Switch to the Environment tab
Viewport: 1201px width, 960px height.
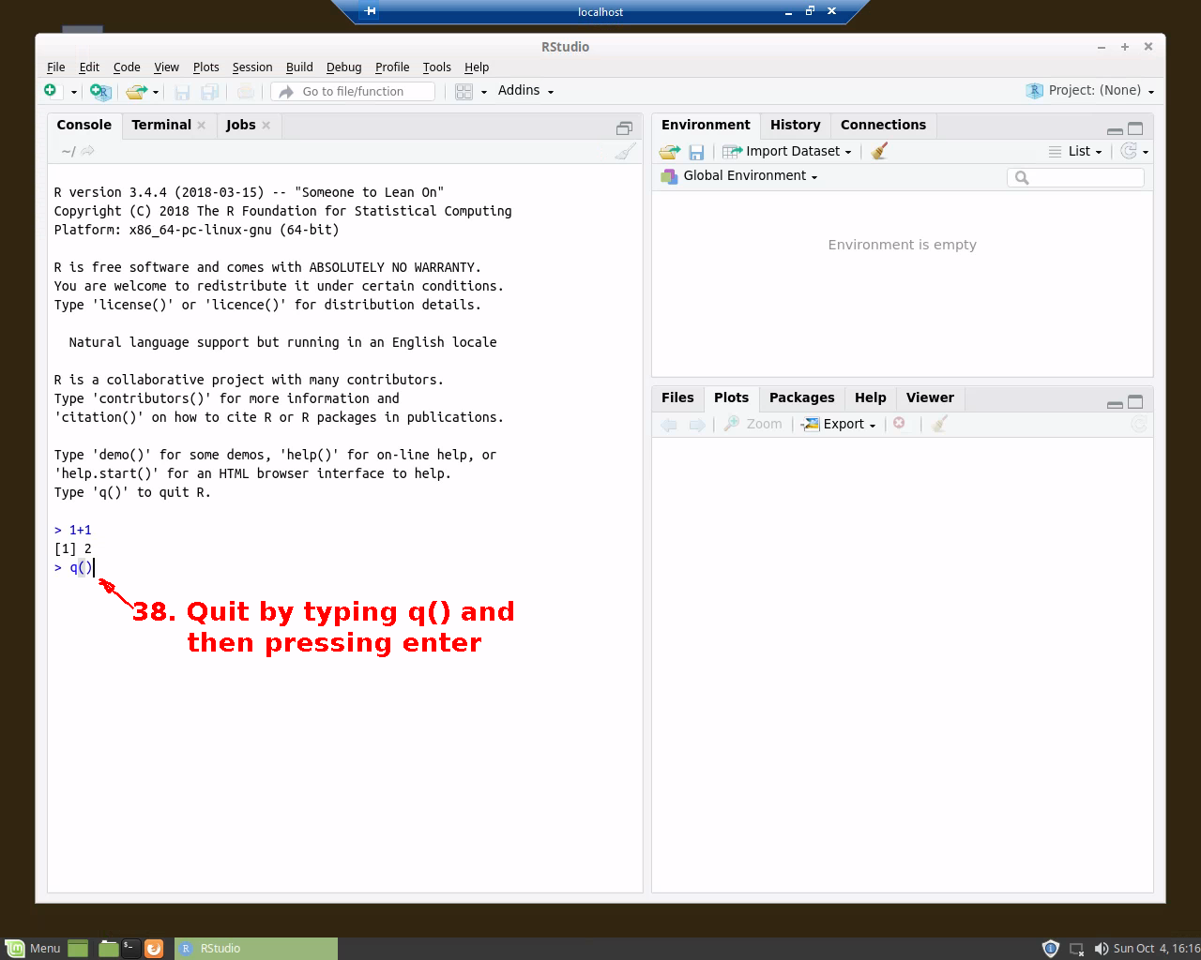click(706, 125)
